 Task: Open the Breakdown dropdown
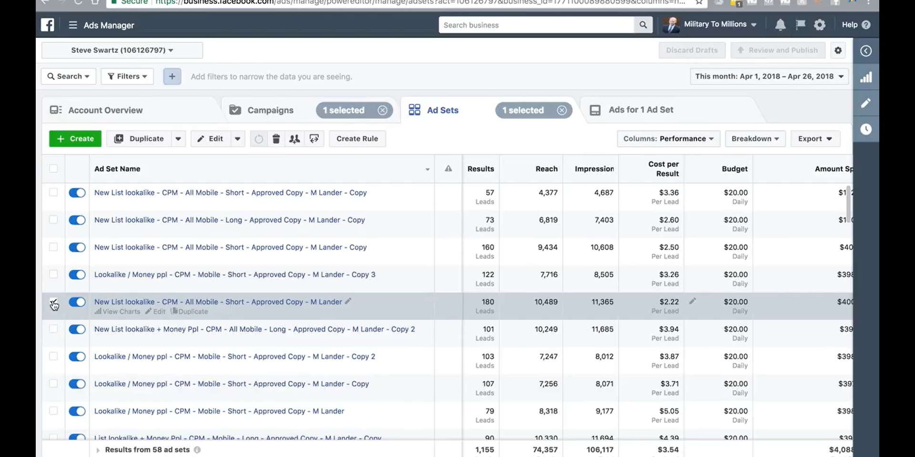755,139
